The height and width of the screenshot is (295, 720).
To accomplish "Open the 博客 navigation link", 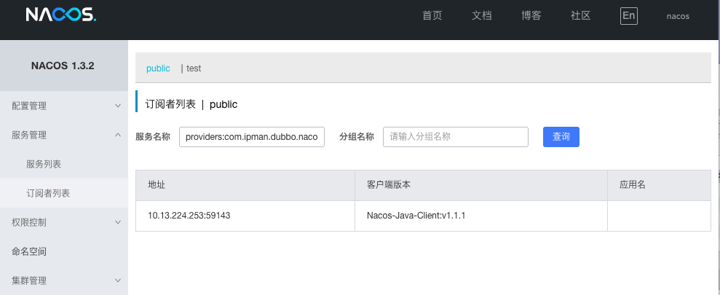I will pyautogui.click(x=531, y=16).
